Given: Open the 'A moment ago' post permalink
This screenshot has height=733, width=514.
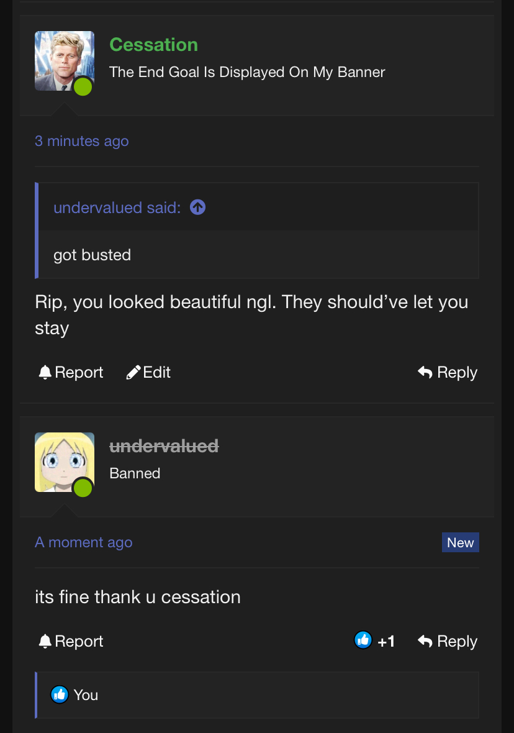Looking at the screenshot, I should (x=84, y=542).
